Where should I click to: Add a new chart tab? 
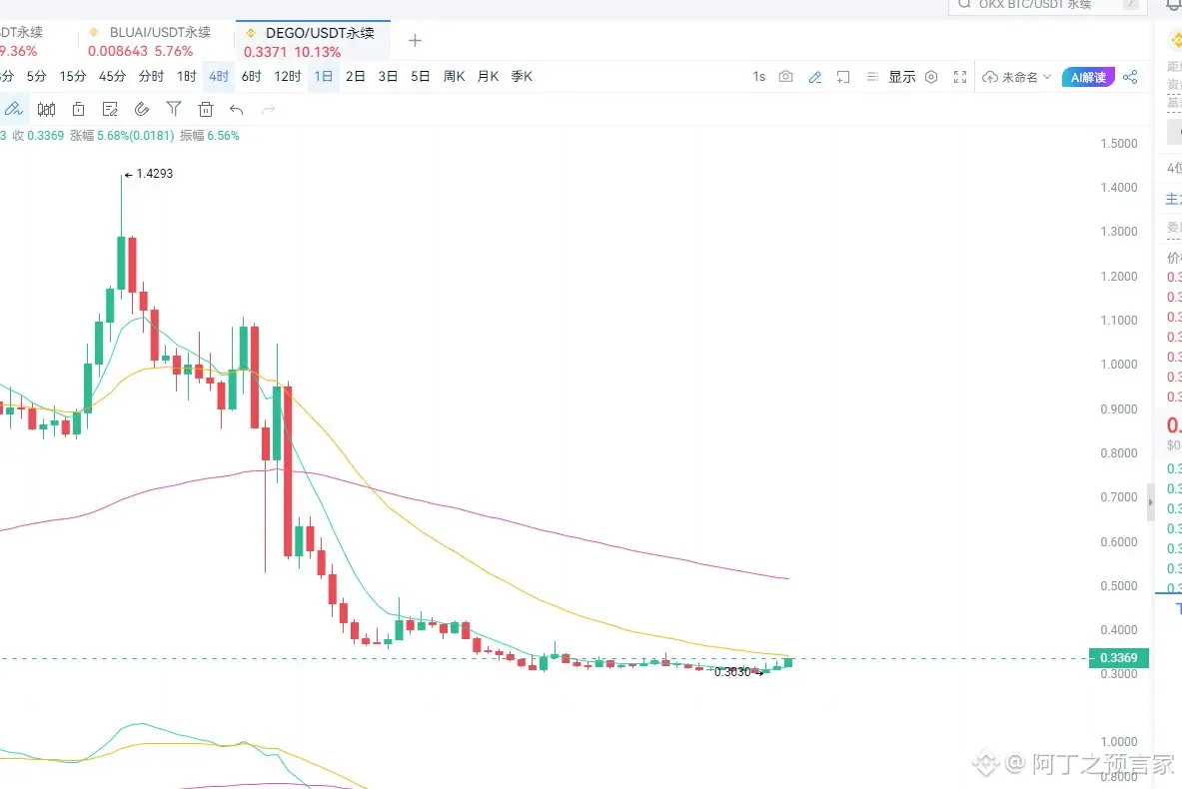(x=415, y=41)
